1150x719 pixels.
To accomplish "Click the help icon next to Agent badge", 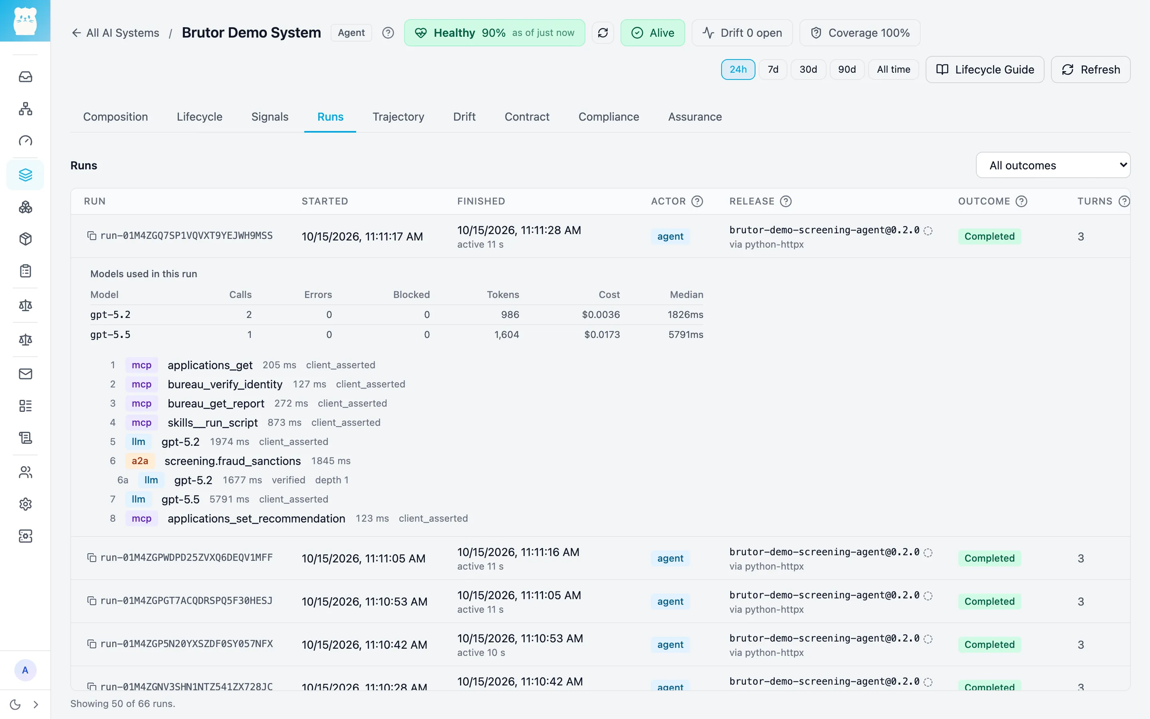I will pos(388,33).
